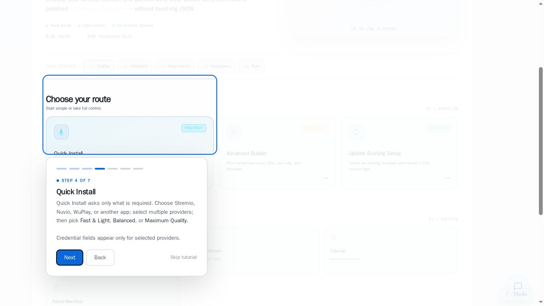The width and height of the screenshot is (544, 306).
Task: Click the Back button in the tutorial
Action: (x=100, y=258)
